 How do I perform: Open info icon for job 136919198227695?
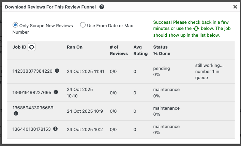(56, 92)
